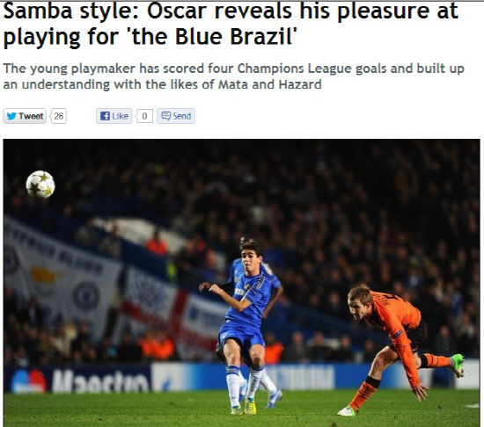Image resolution: width=484 pixels, height=427 pixels.
Task: Click the speech bubble Send icon
Action: point(165,116)
